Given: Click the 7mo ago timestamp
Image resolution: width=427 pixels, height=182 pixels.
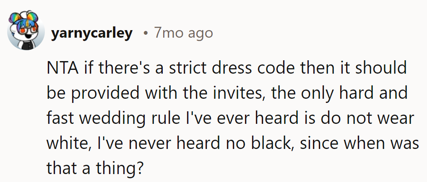Looking at the screenshot, I should (183, 33).
